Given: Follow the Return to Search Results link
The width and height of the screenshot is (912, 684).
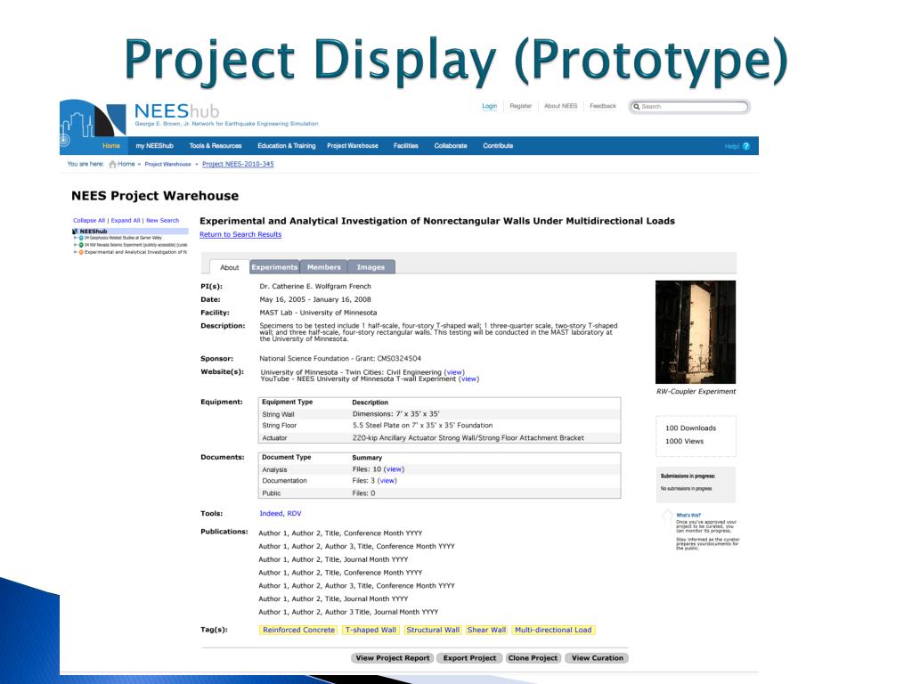Looking at the screenshot, I should click(x=240, y=234).
